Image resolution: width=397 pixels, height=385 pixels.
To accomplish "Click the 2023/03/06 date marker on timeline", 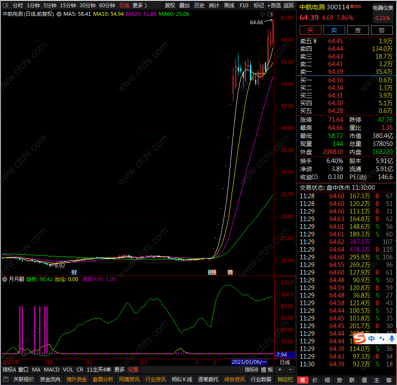I will [250, 362].
